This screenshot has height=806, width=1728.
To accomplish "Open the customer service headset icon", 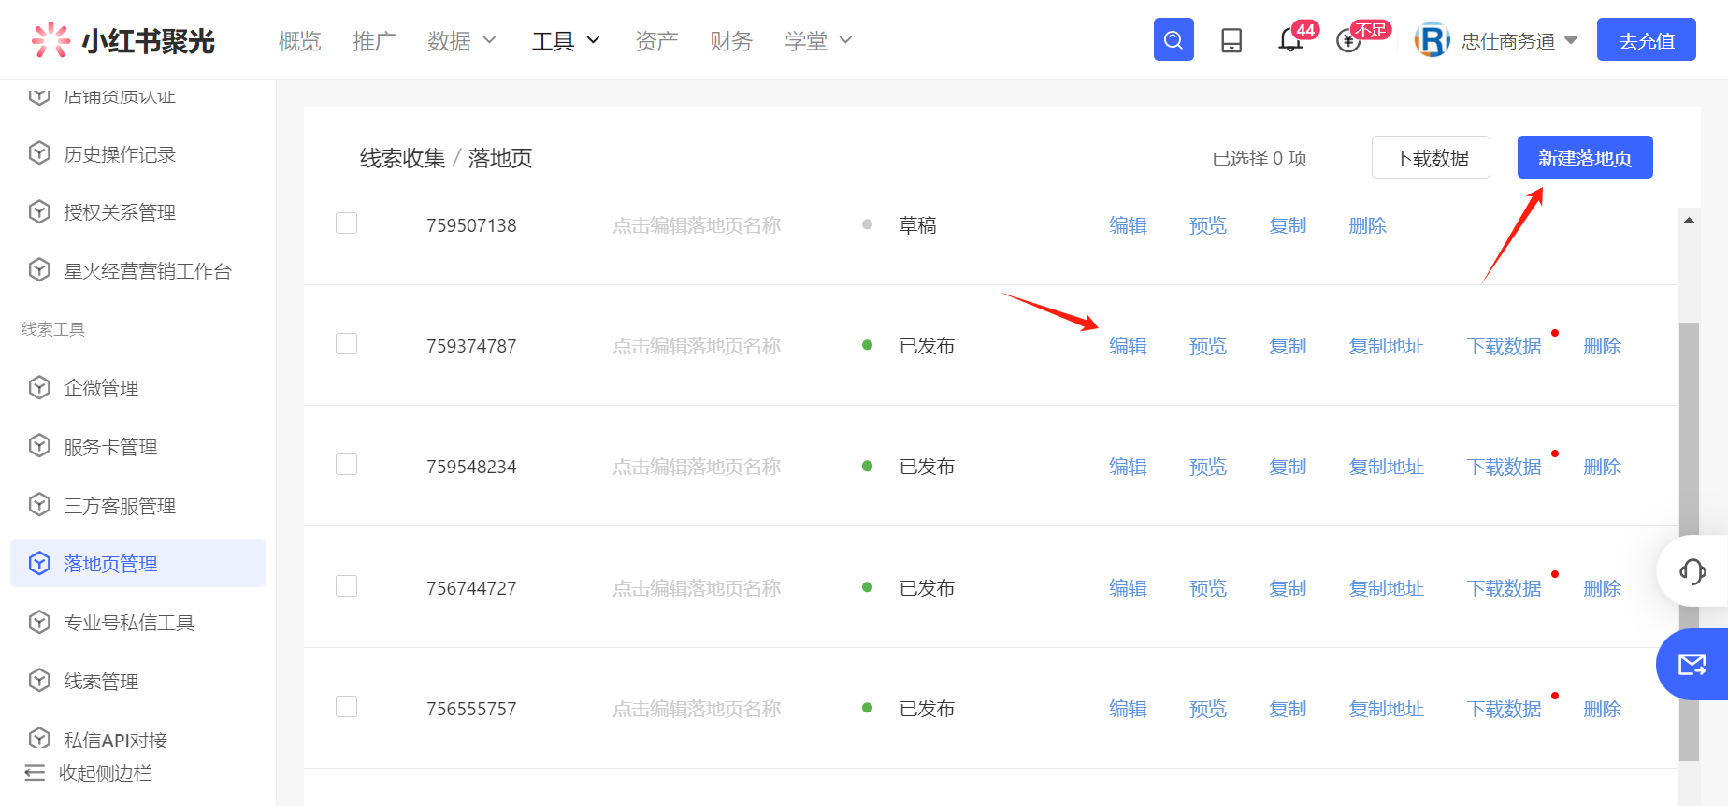I will pos(1692,570).
